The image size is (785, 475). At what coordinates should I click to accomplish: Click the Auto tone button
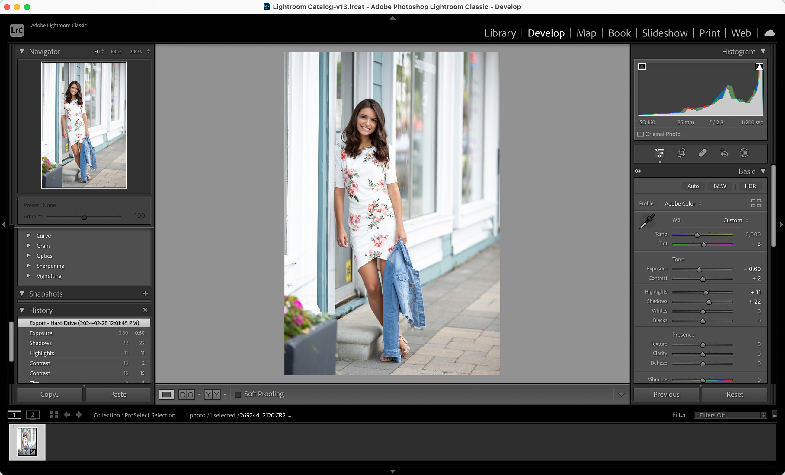point(693,186)
